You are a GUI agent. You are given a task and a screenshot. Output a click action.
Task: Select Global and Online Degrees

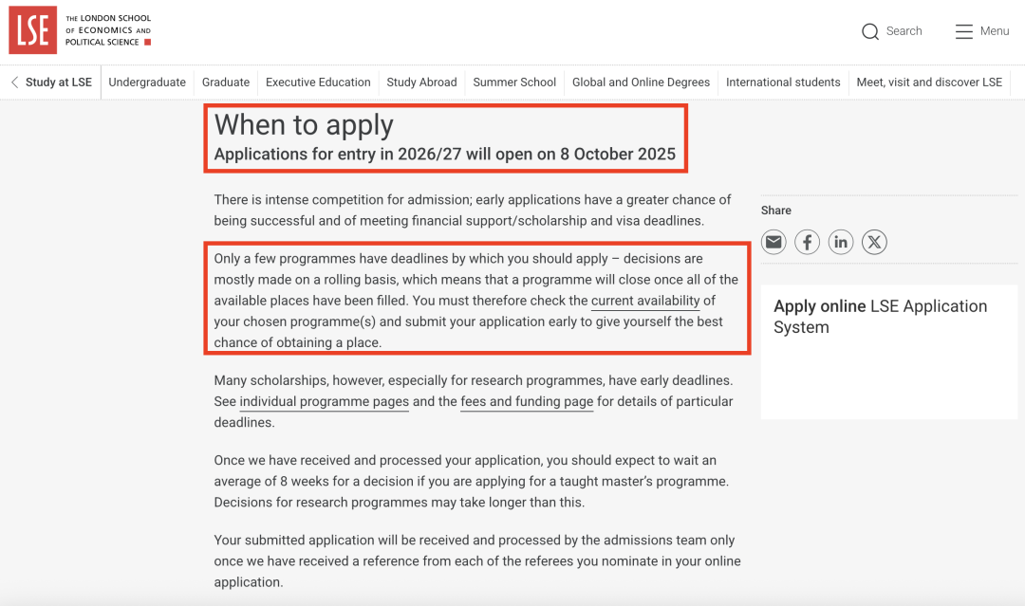point(641,83)
